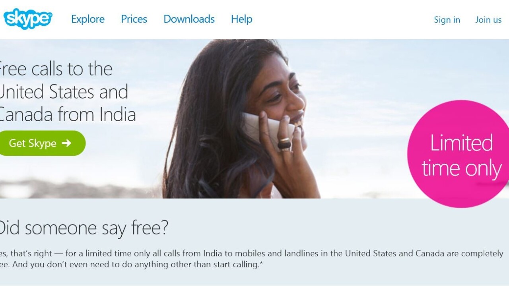The image size is (509, 286).
Task: Go to the Downloads section
Action: click(189, 19)
